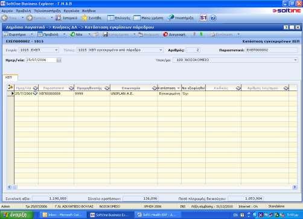The width and height of the screenshot is (303, 219).
Task: Click the Προβολή view button in form toolbar
Action: coord(48,34)
